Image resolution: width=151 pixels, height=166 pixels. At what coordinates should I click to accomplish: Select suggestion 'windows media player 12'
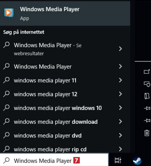pyautogui.click(x=65, y=94)
